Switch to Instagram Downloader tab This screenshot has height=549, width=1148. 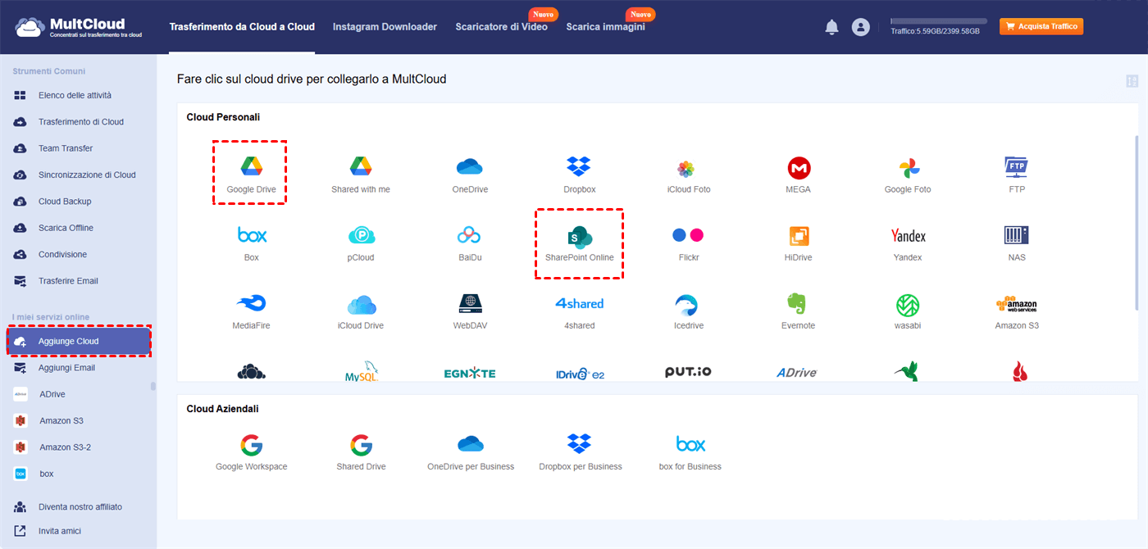click(x=385, y=27)
